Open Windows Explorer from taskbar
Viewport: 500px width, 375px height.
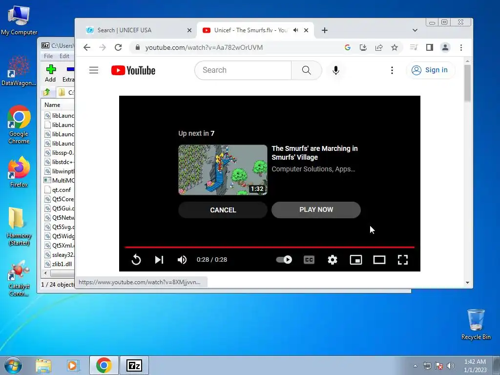(43, 365)
